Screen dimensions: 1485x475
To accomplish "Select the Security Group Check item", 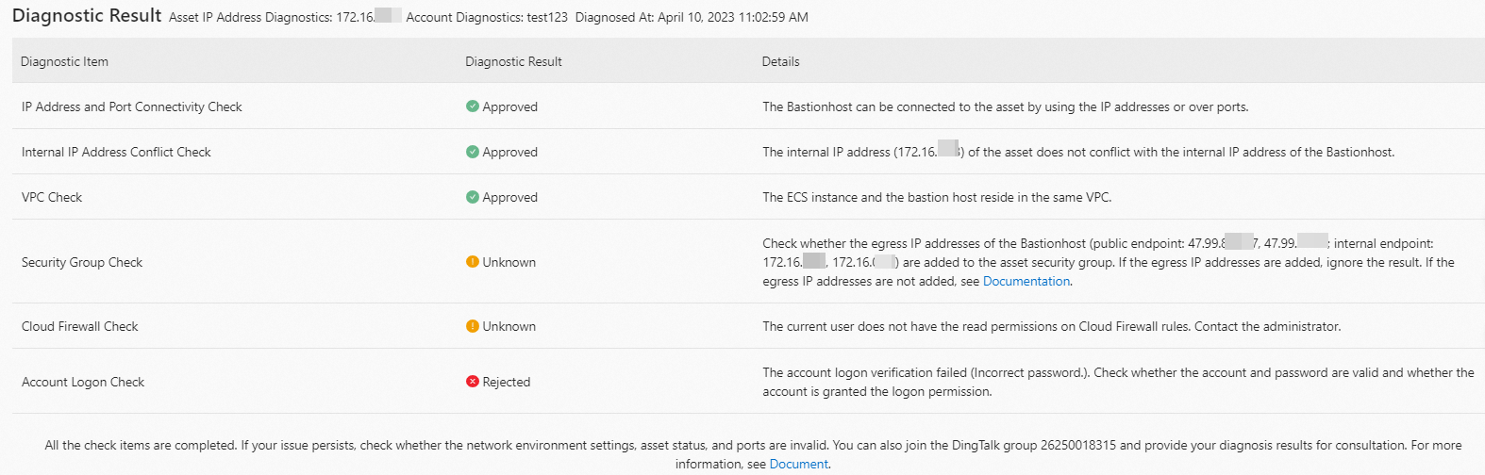I will tap(82, 262).
